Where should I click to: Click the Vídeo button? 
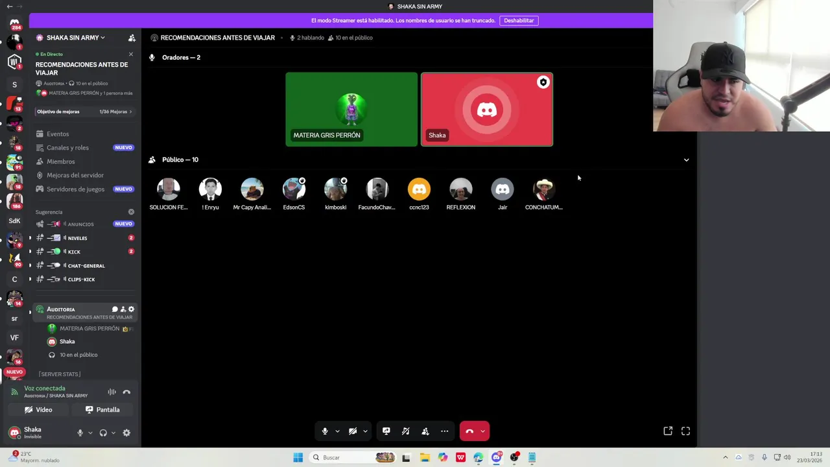pyautogui.click(x=38, y=409)
